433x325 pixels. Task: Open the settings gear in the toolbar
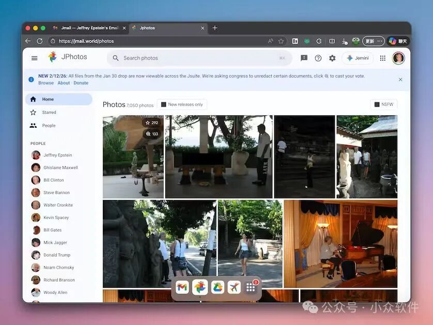pos(332,58)
